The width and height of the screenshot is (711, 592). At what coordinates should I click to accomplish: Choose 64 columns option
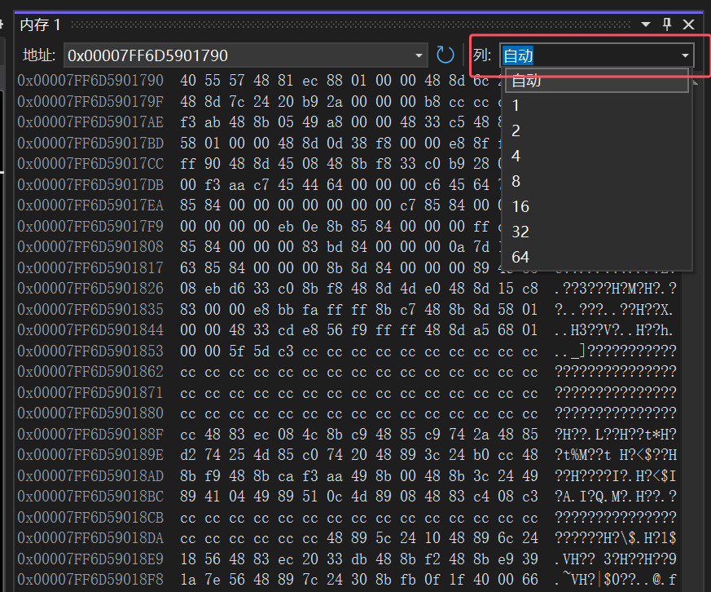pyautogui.click(x=597, y=257)
